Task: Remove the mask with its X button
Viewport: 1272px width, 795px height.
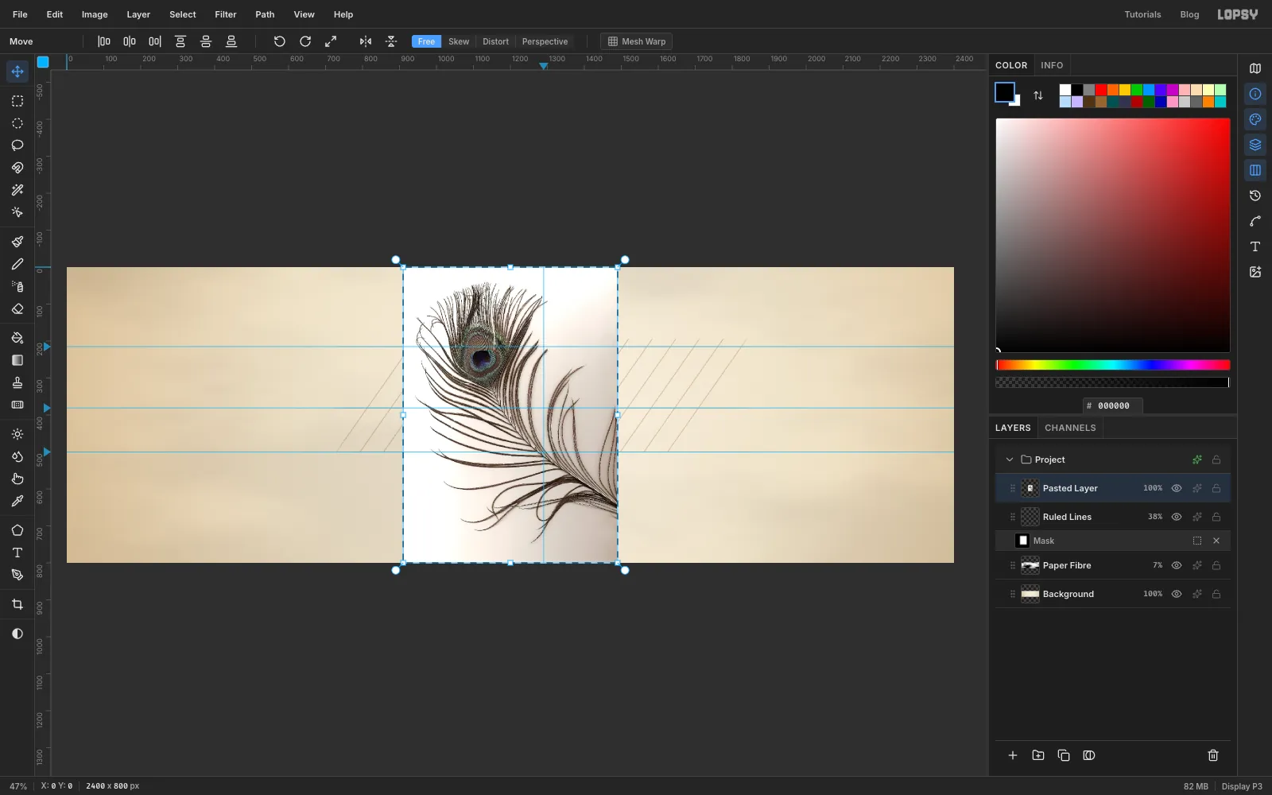Action: click(1216, 541)
